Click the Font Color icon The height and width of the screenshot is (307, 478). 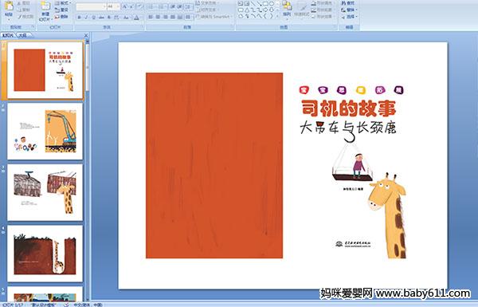click(x=136, y=18)
